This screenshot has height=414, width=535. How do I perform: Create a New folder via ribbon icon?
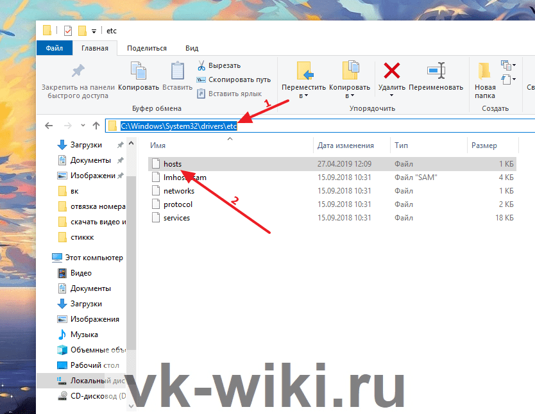[x=485, y=71]
